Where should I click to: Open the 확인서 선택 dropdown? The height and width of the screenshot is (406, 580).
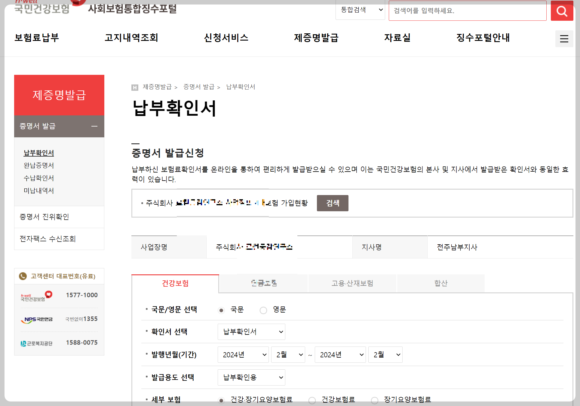(x=251, y=332)
